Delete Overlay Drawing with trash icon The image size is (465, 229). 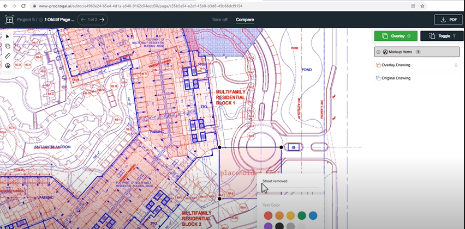coord(456,65)
